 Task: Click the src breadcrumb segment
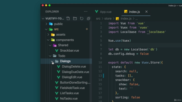point(98,19)
